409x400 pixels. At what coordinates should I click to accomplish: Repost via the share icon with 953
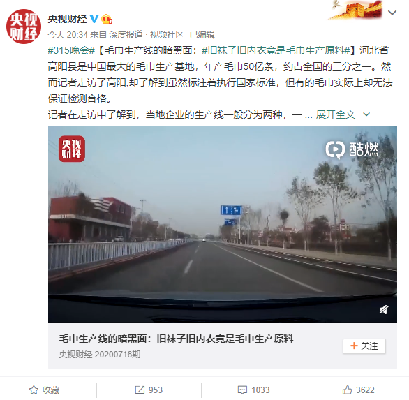(x=140, y=390)
